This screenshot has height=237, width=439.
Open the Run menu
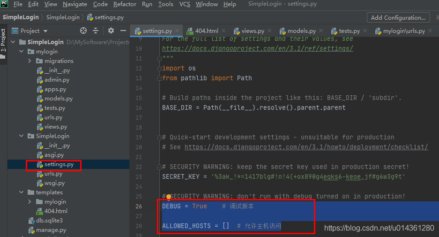pyautogui.click(x=147, y=4)
